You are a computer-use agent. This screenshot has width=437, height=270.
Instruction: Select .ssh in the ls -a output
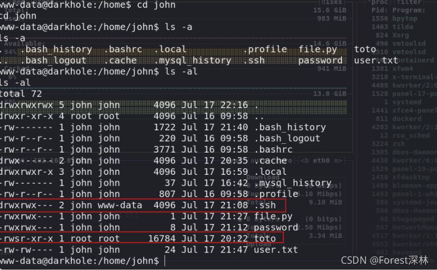(x=253, y=61)
